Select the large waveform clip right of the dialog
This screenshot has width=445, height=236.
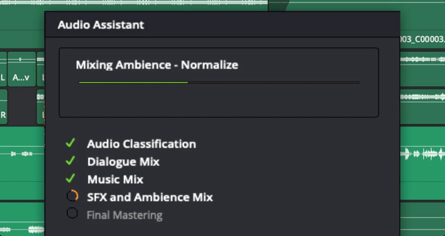[422, 153]
